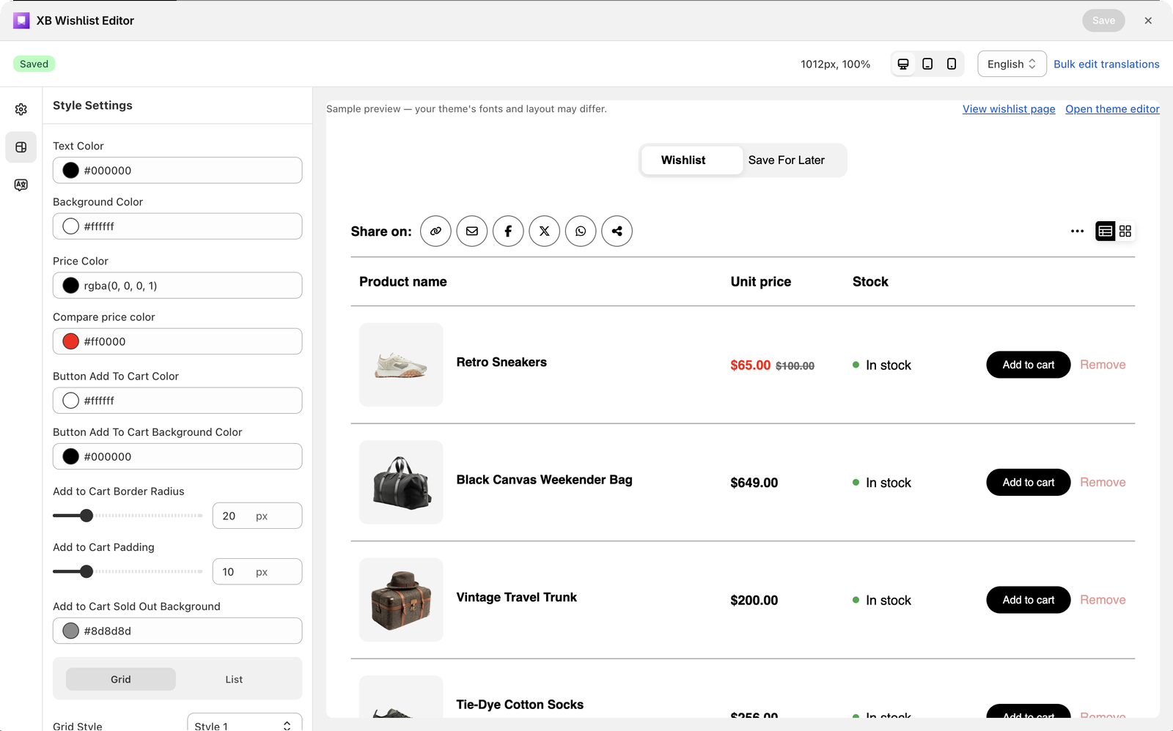Click the Add to Cart Padding value field
Viewport: 1173px width, 731px height.
(257, 571)
